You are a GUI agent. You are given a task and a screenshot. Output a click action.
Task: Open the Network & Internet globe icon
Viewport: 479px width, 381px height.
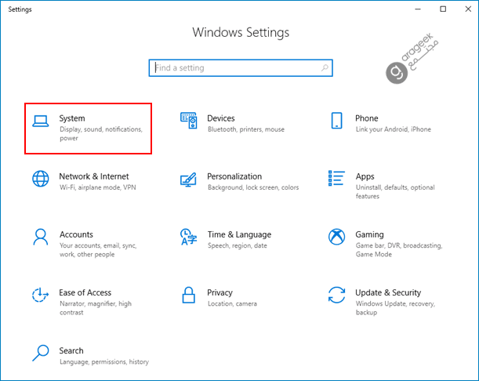pyautogui.click(x=40, y=179)
